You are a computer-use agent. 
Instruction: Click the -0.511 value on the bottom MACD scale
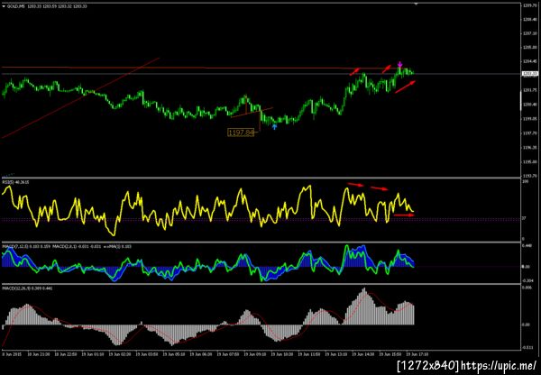[x=527, y=348]
